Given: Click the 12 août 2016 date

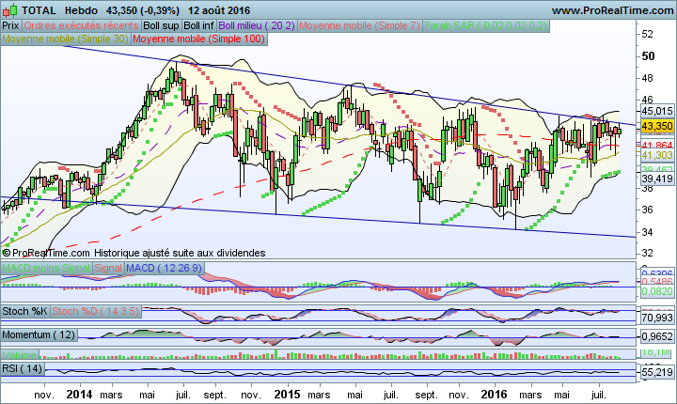Looking at the screenshot, I should tap(219, 10).
